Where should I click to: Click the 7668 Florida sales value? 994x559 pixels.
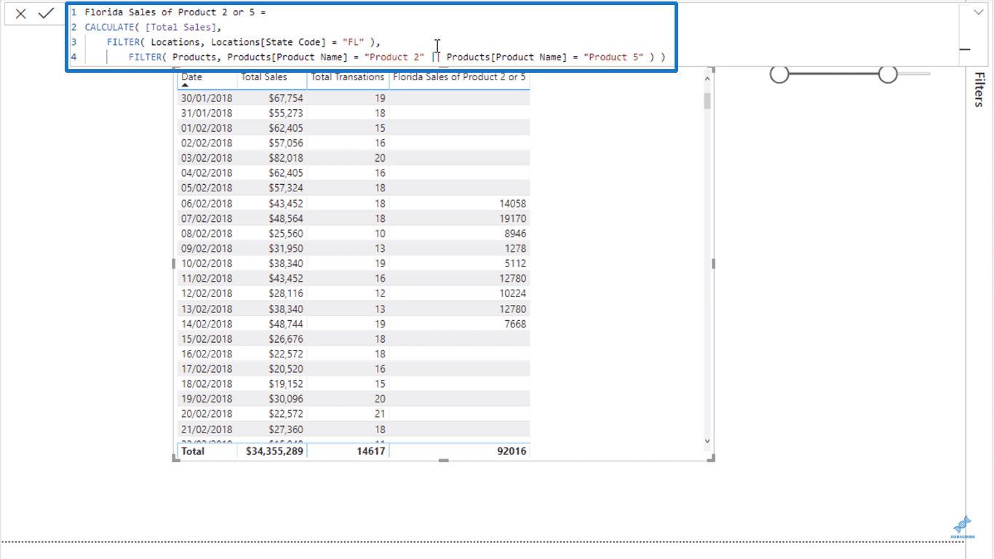point(514,324)
